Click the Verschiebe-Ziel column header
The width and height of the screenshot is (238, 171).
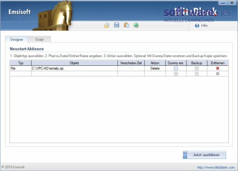131,63
